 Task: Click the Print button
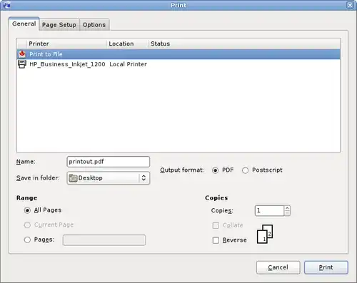(326, 267)
